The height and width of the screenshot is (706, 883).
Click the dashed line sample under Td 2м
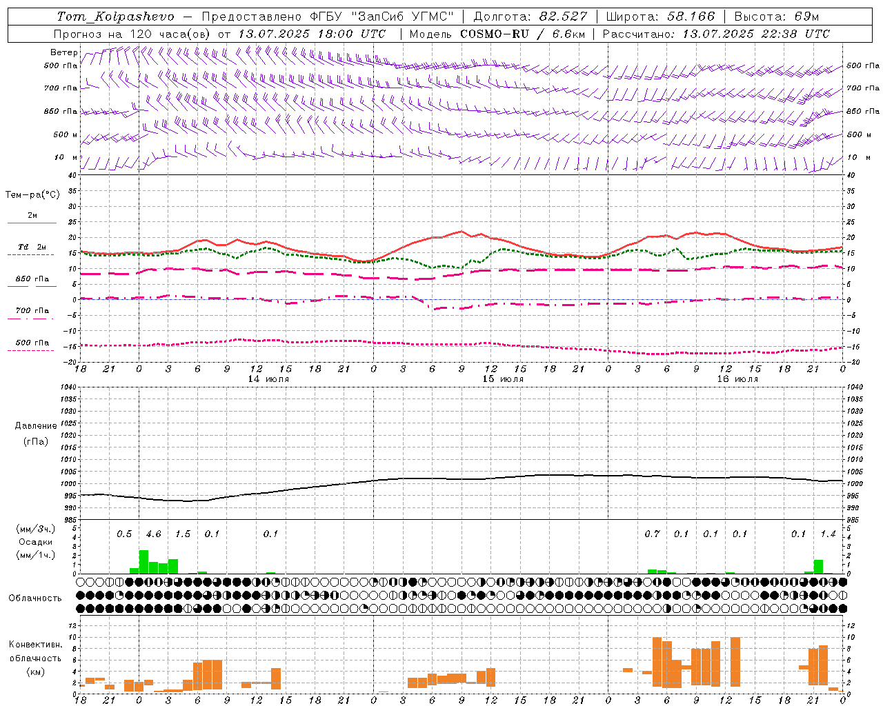[32, 254]
